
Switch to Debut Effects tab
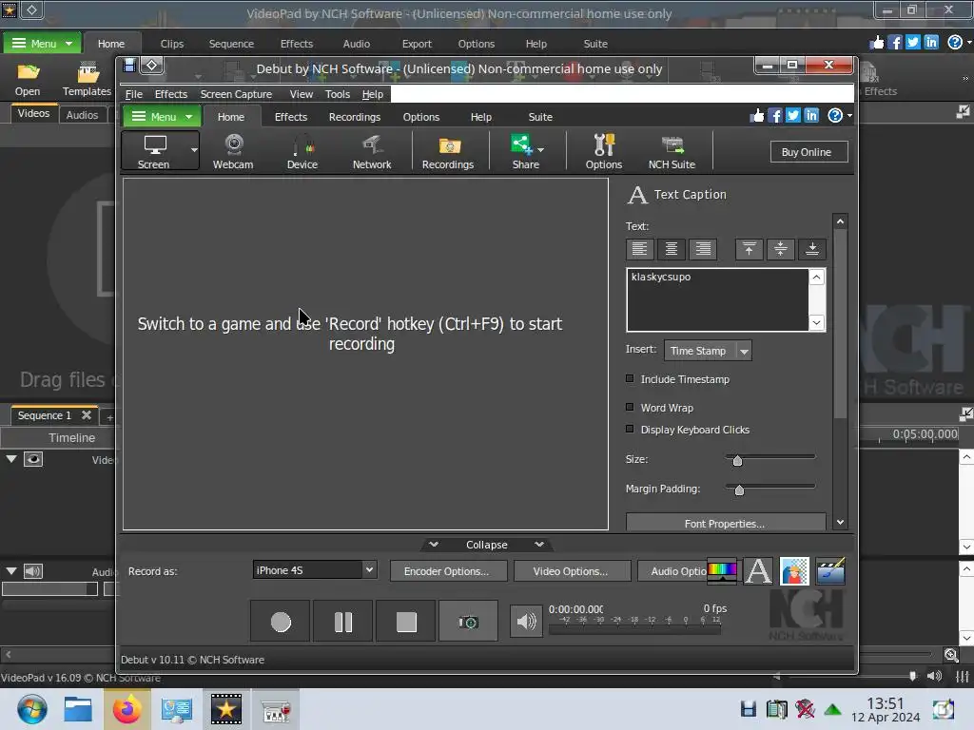point(291,117)
